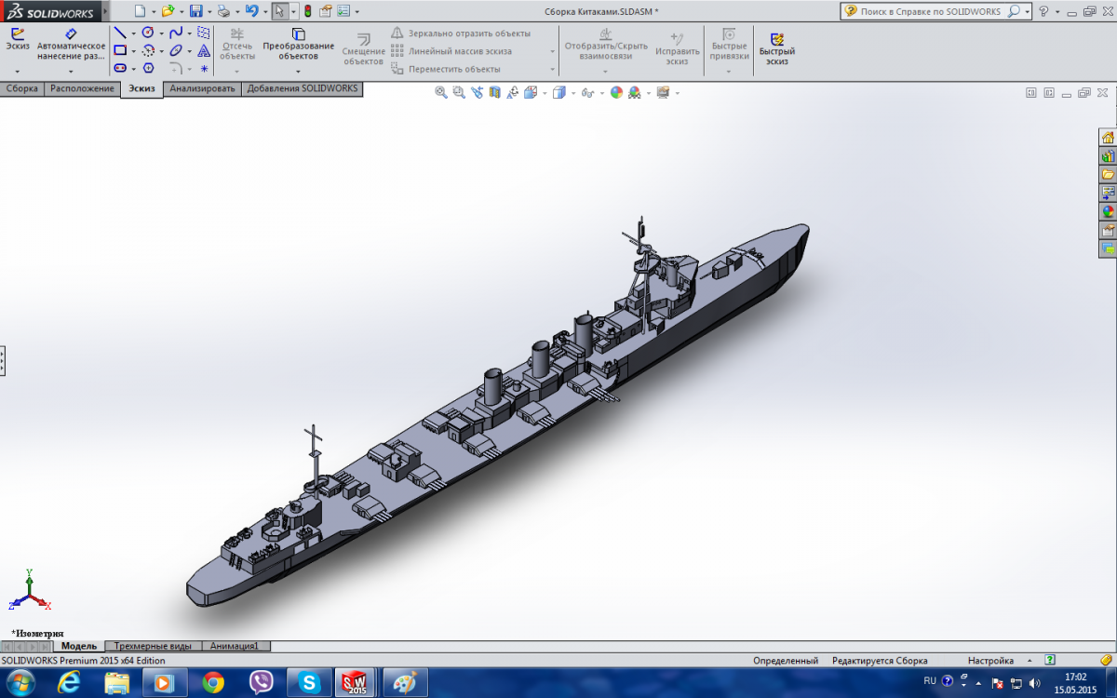Open the Rectangle tool dropdown arrow
Image resolution: width=1117 pixels, height=698 pixels.
pyautogui.click(x=133, y=50)
